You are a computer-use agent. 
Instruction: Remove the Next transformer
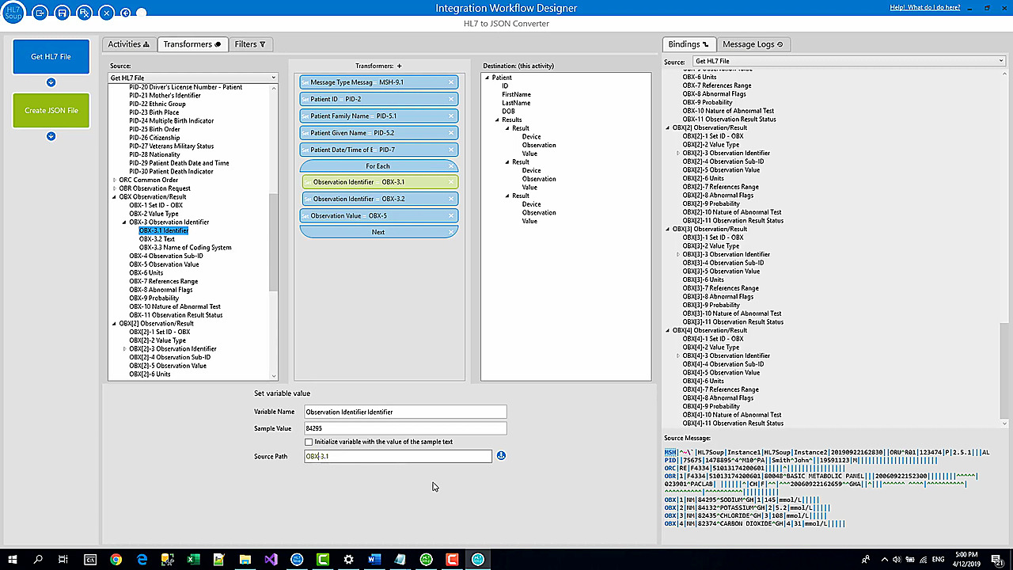point(451,232)
